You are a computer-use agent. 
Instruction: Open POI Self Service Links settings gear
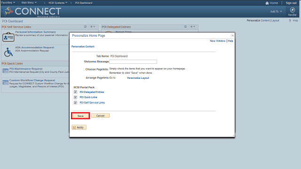(93, 27)
